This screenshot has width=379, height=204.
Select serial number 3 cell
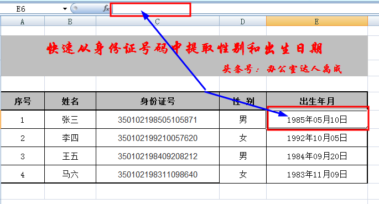coord(23,156)
